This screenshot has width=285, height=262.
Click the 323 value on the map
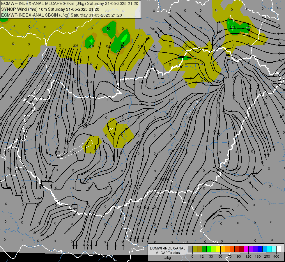click(76, 46)
